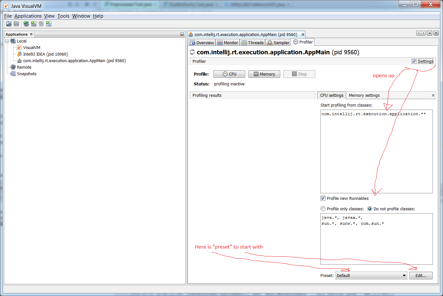Open the Window menu
Screen dimensions: 443x296
pyautogui.click(x=81, y=16)
